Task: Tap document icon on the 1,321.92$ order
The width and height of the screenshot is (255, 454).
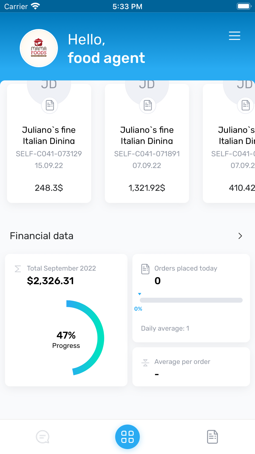Action: pos(148,105)
